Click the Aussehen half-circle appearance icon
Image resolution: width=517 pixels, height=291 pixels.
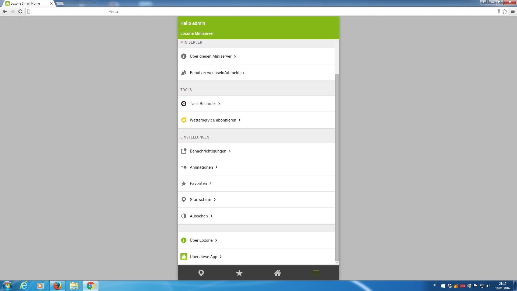coord(184,216)
